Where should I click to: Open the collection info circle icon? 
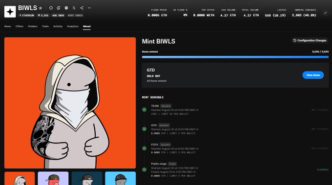pos(51,8)
